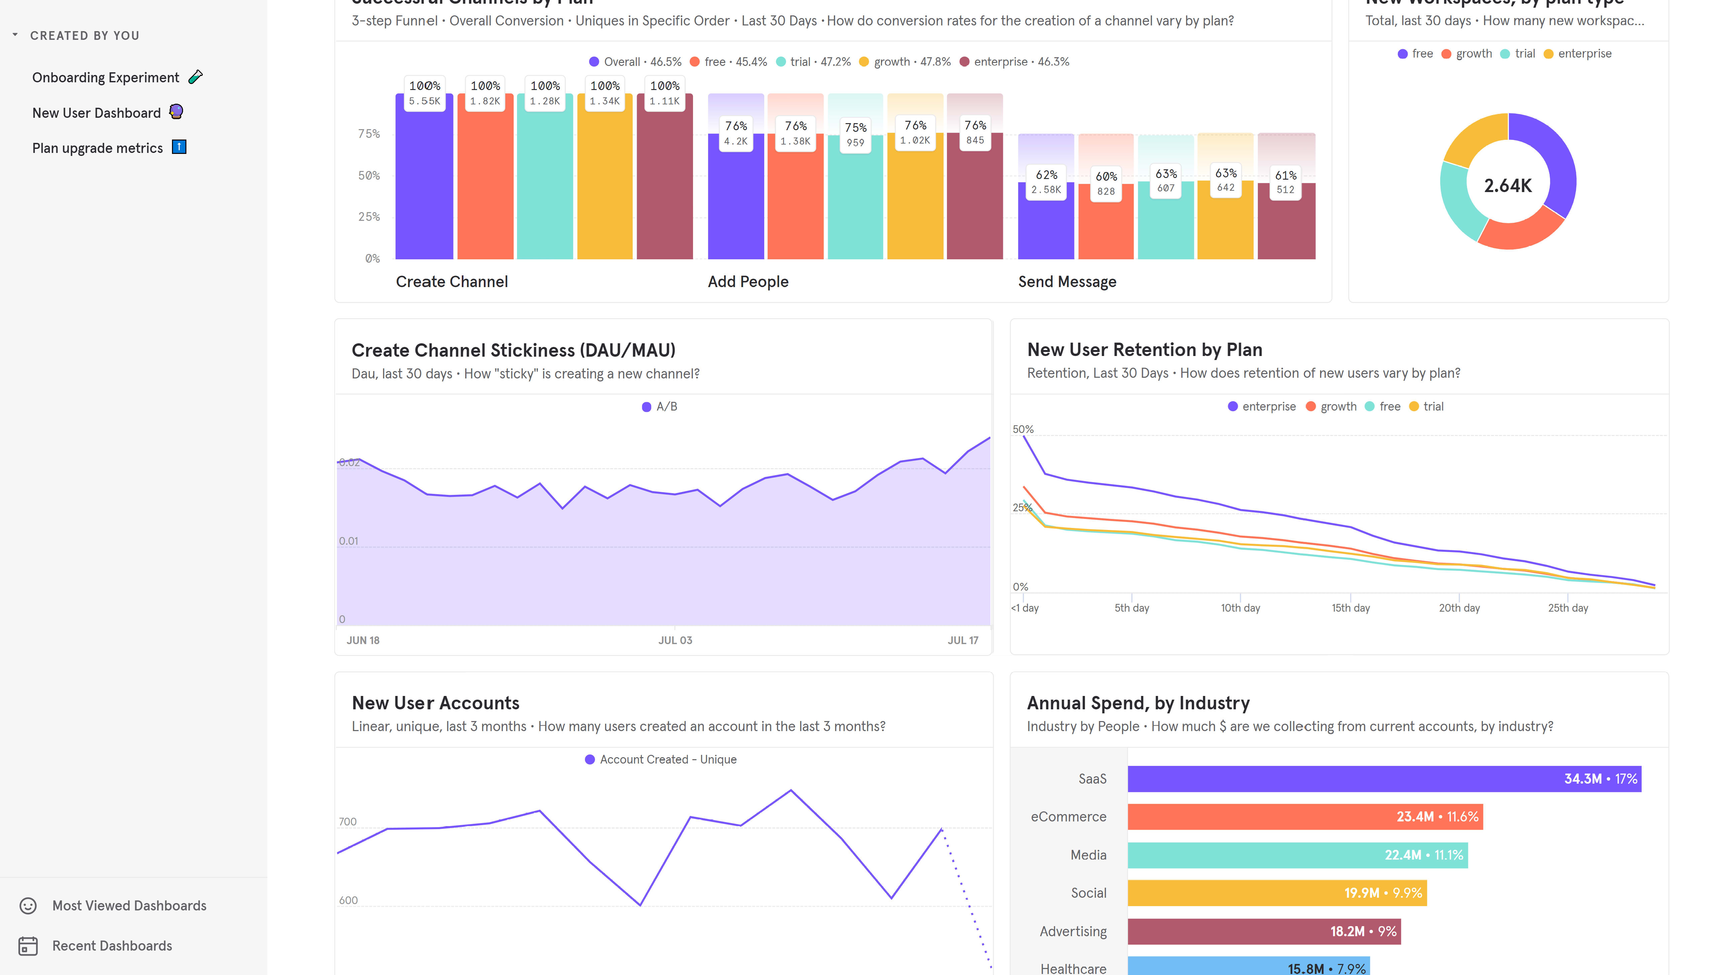Toggle the trial 47.2% funnel legend item
1734x975 pixels.
813,62
